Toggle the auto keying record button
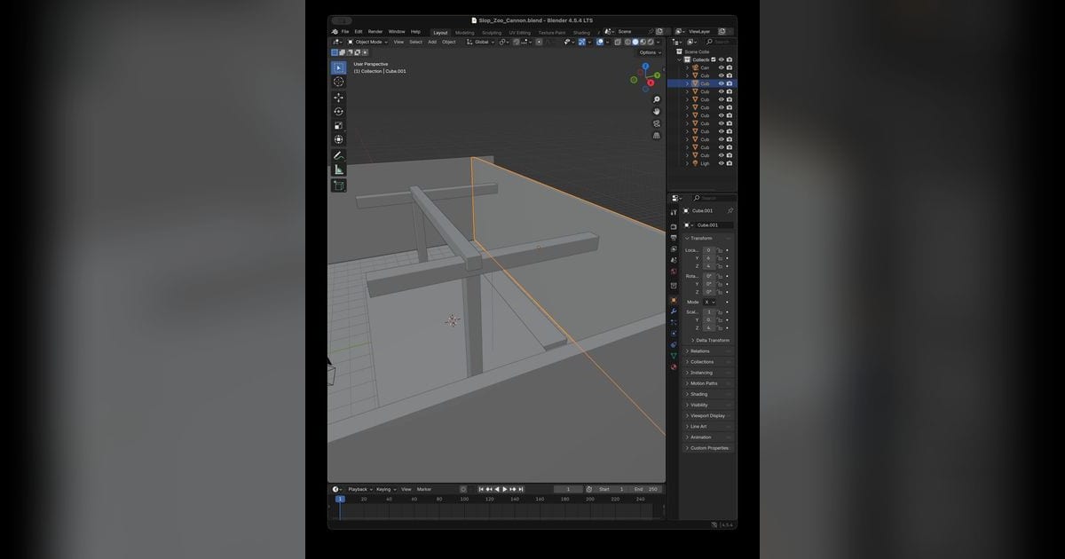 point(463,489)
